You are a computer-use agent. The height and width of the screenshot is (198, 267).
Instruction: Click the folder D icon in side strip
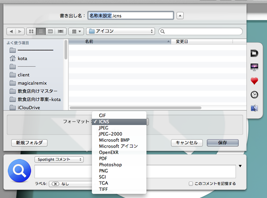(x=254, y=53)
